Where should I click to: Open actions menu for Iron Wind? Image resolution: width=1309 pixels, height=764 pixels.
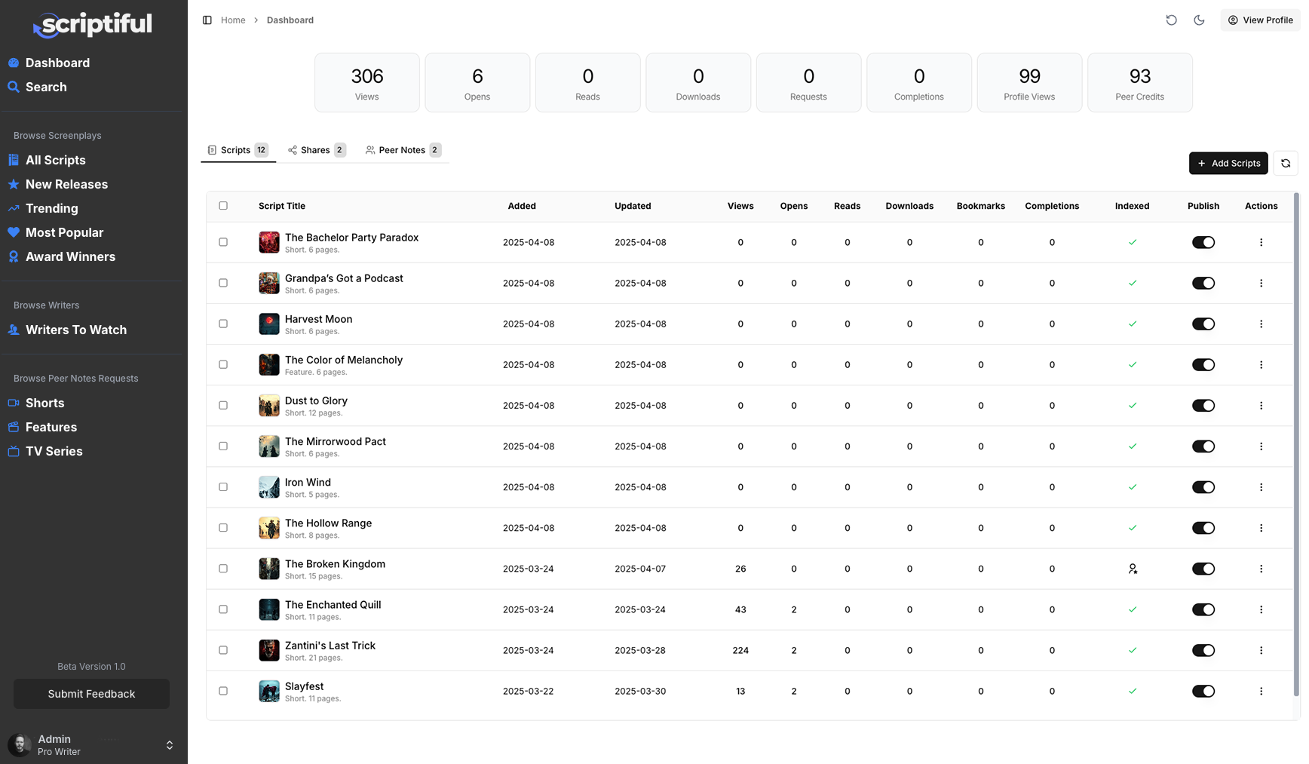pos(1261,487)
